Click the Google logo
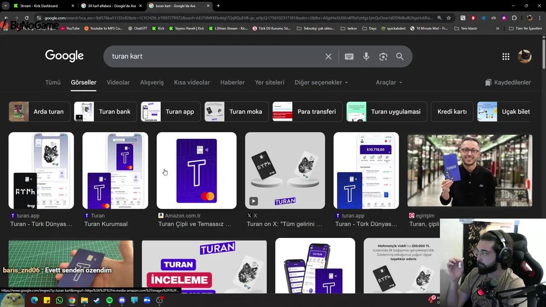The width and height of the screenshot is (546, 307). coord(64,56)
